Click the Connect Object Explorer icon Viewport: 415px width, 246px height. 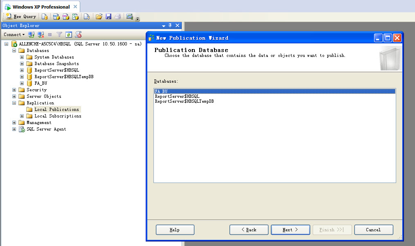click(x=31, y=34)
